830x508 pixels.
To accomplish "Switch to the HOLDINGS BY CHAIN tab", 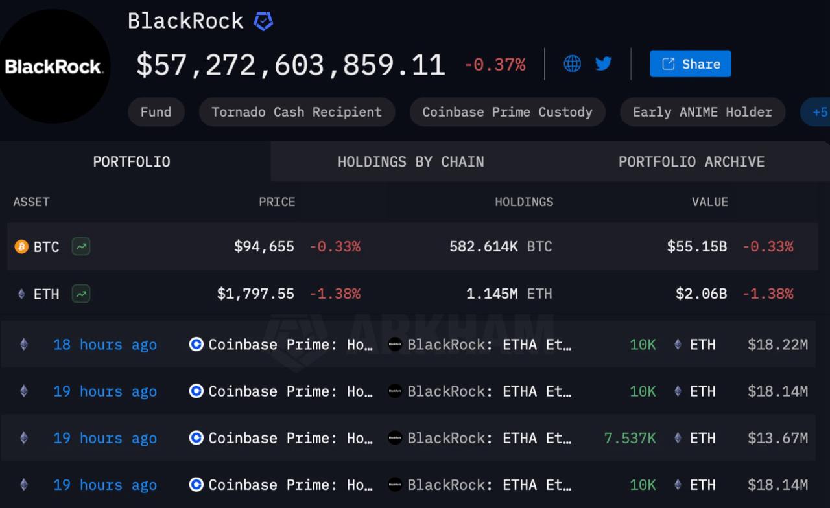I will pyautogui.click(x=411, y=161).
